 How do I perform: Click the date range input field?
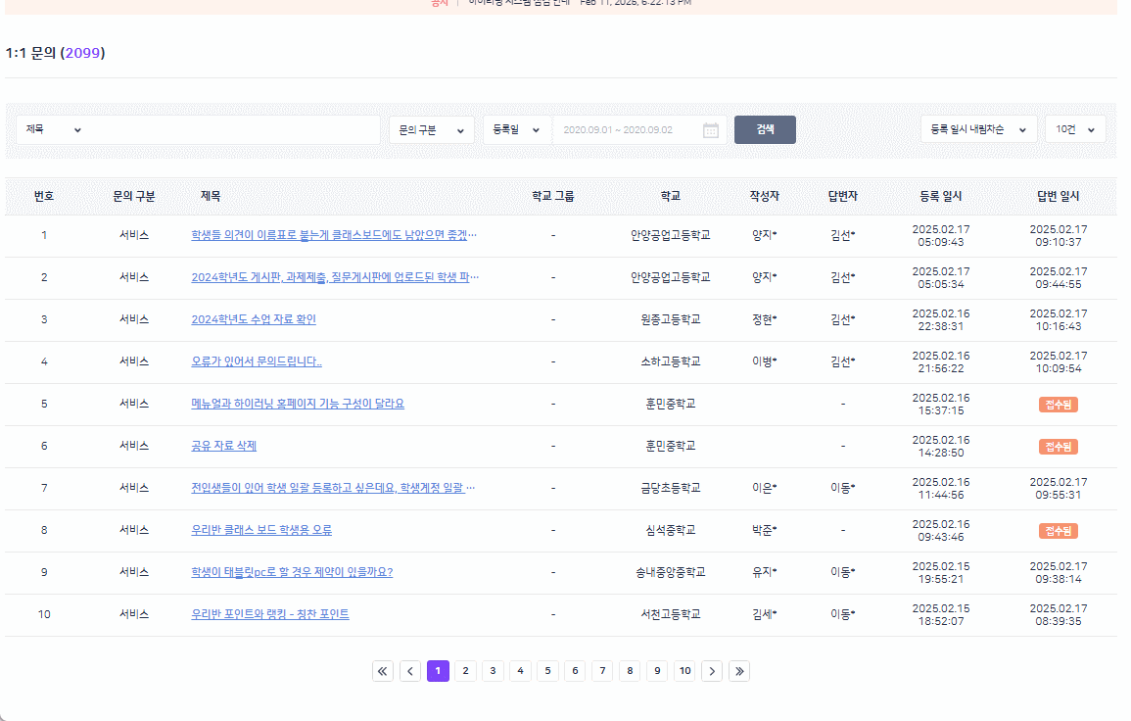(627, 130)
